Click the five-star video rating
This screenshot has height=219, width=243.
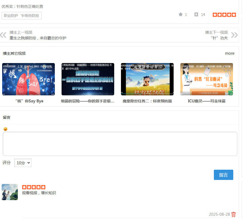point(224,15)
